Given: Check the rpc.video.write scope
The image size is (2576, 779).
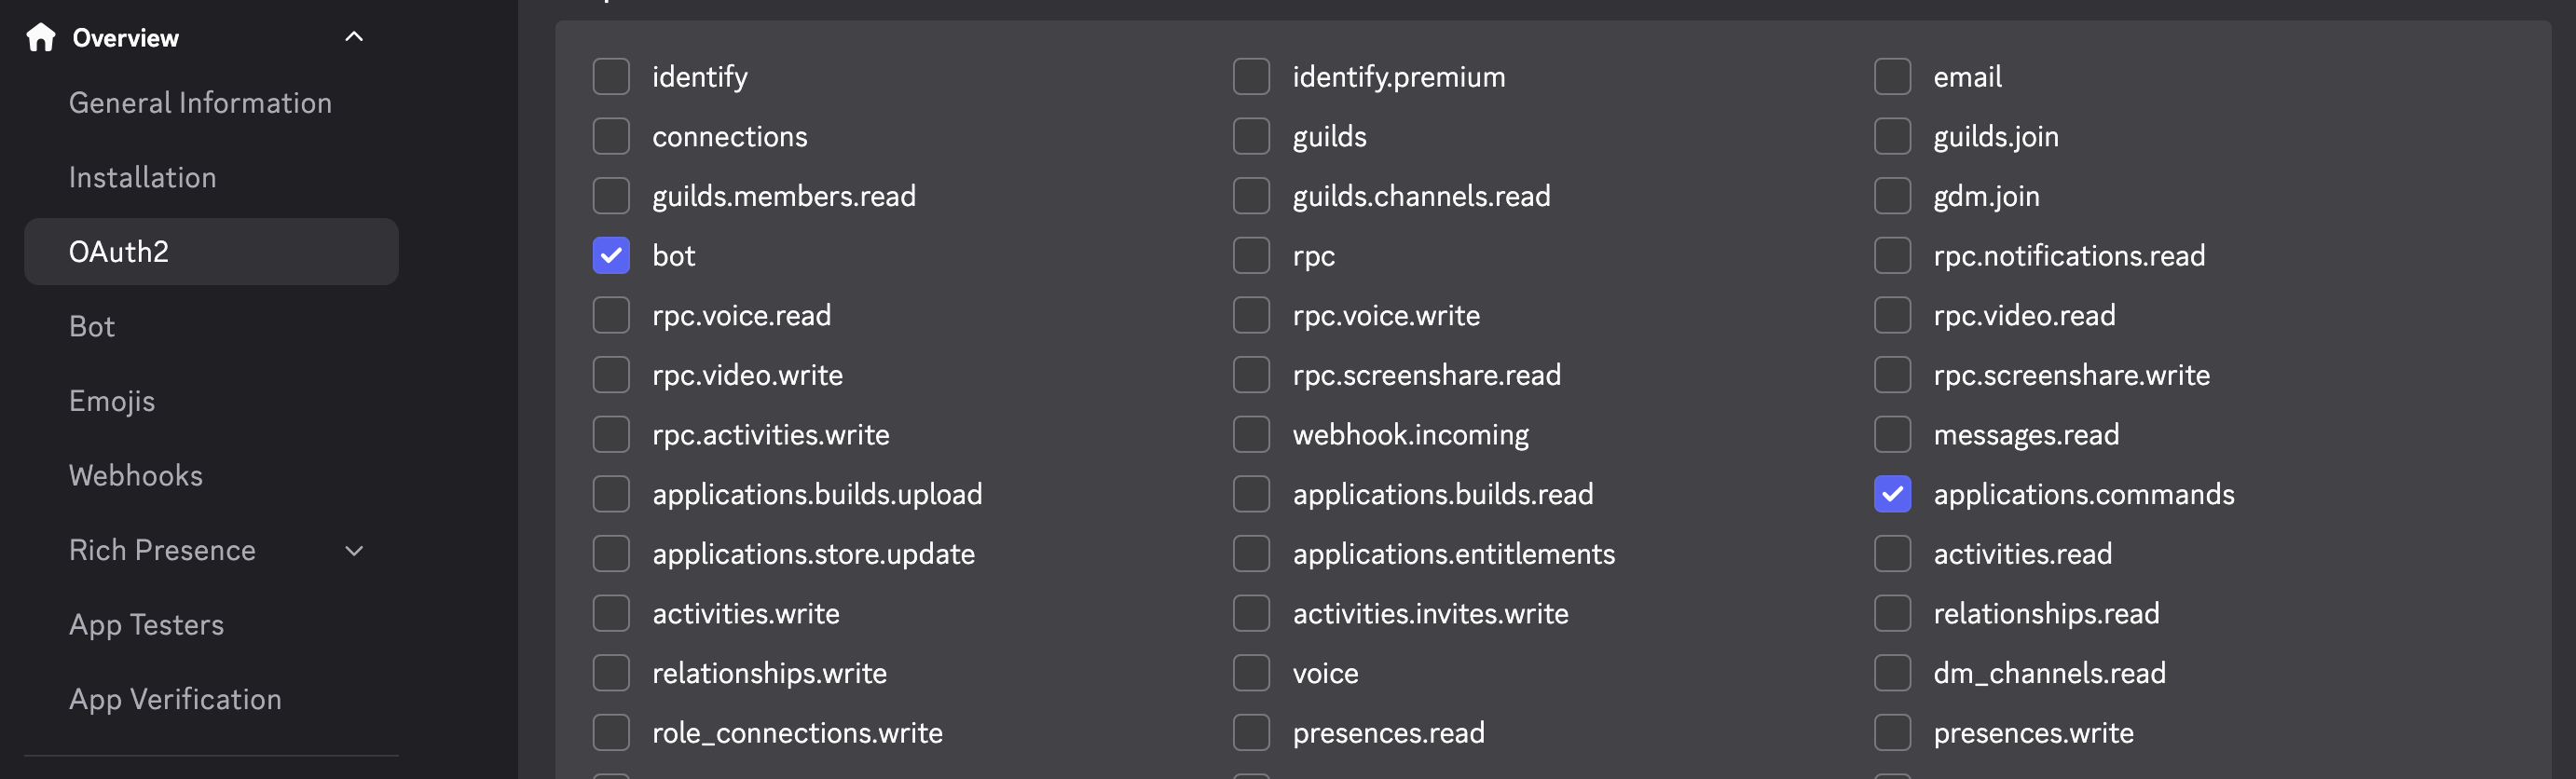Looking at the screenshot, I should tap(611, 374).
